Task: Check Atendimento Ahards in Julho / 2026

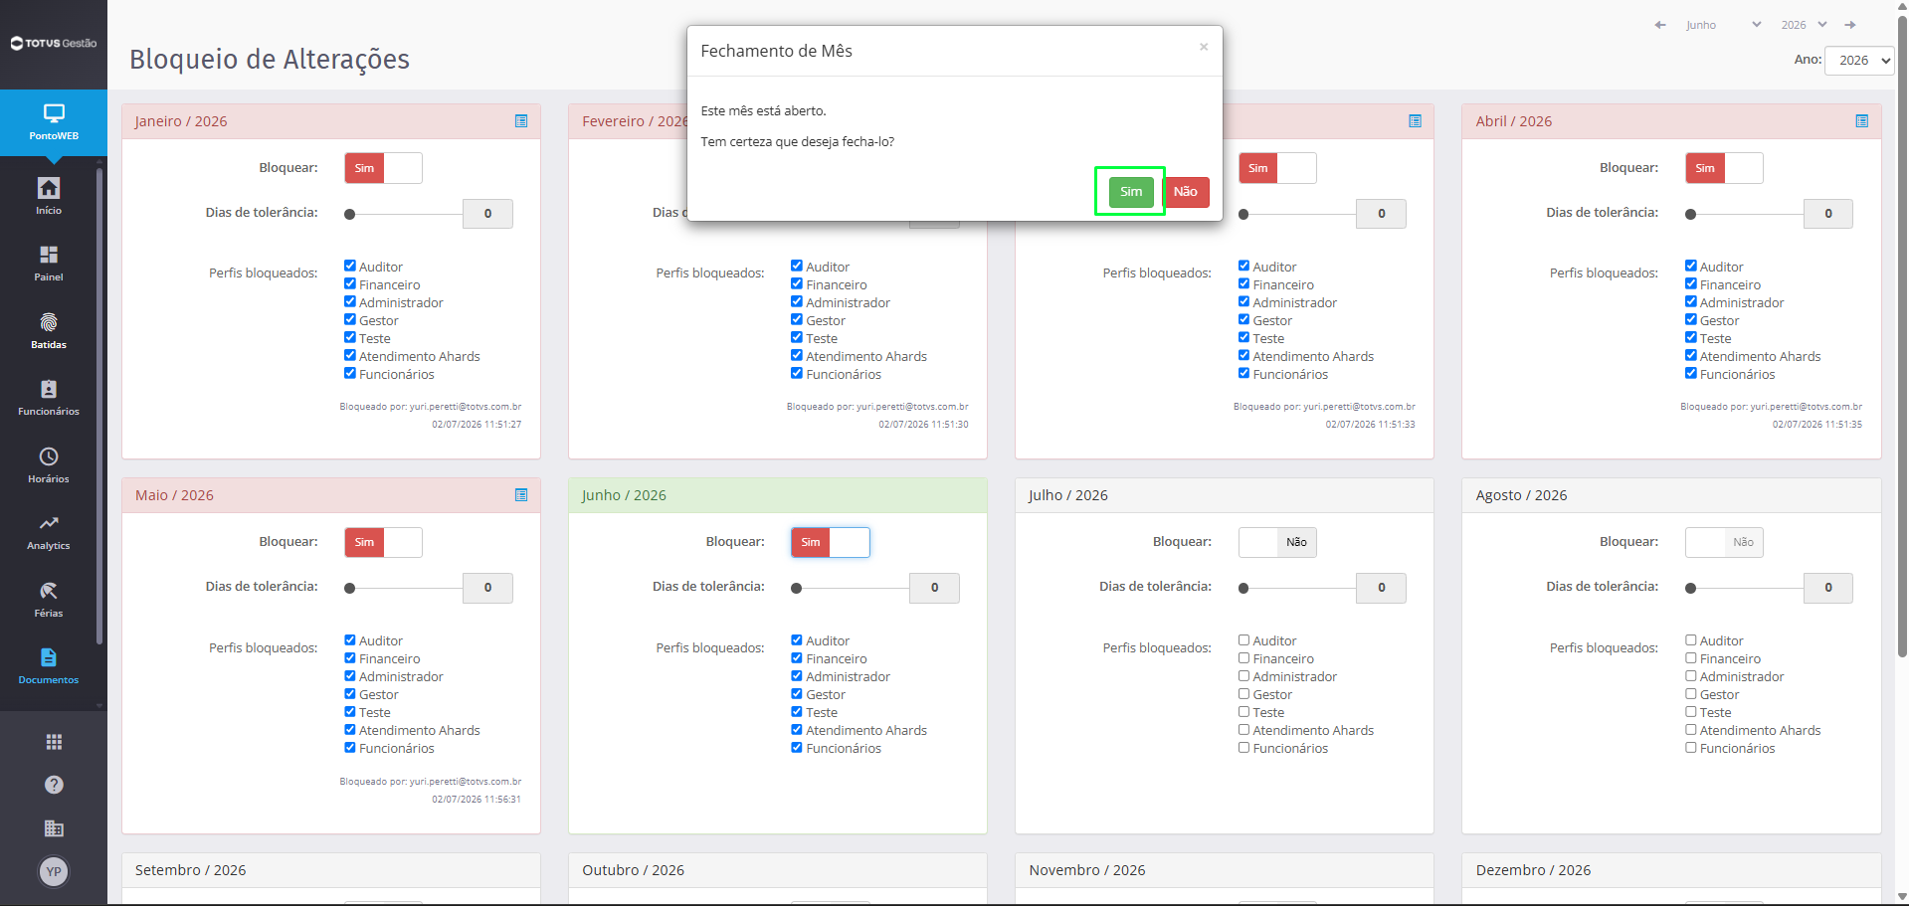Action: click(x=1243, y=729)
